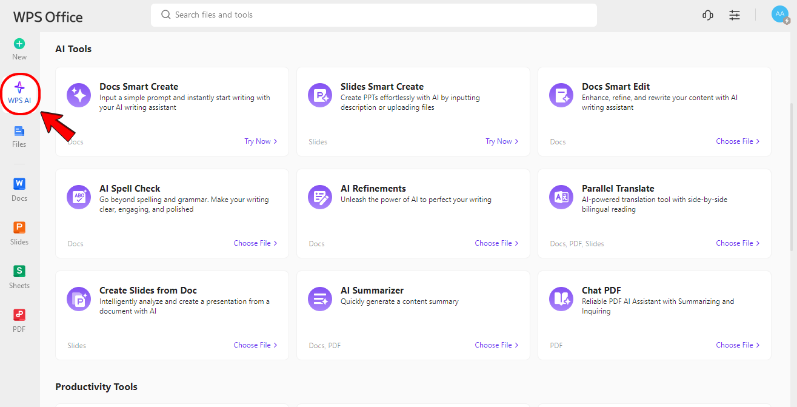This screenshot has height=407, width=797.
Task: Click the Docs Smart Create icon
Action: tap(79, 95)
